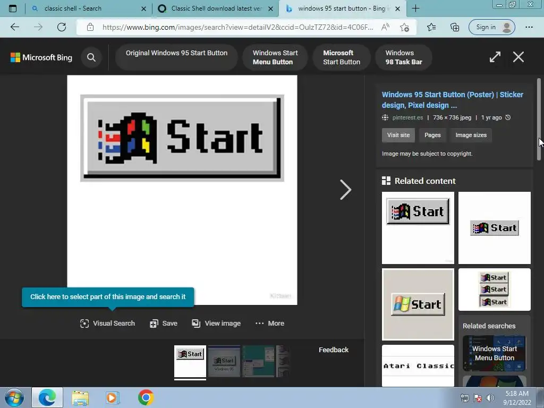This screenshot has height=408, width=544.
Task: Open the Atari Classic related image
Action: tap(418, 365)
